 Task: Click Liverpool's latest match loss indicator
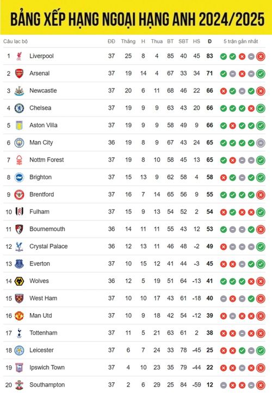261,56
